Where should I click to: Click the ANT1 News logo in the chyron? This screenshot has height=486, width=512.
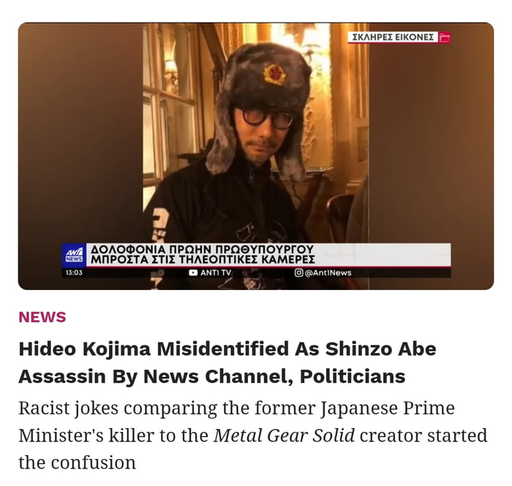[74, 255]
